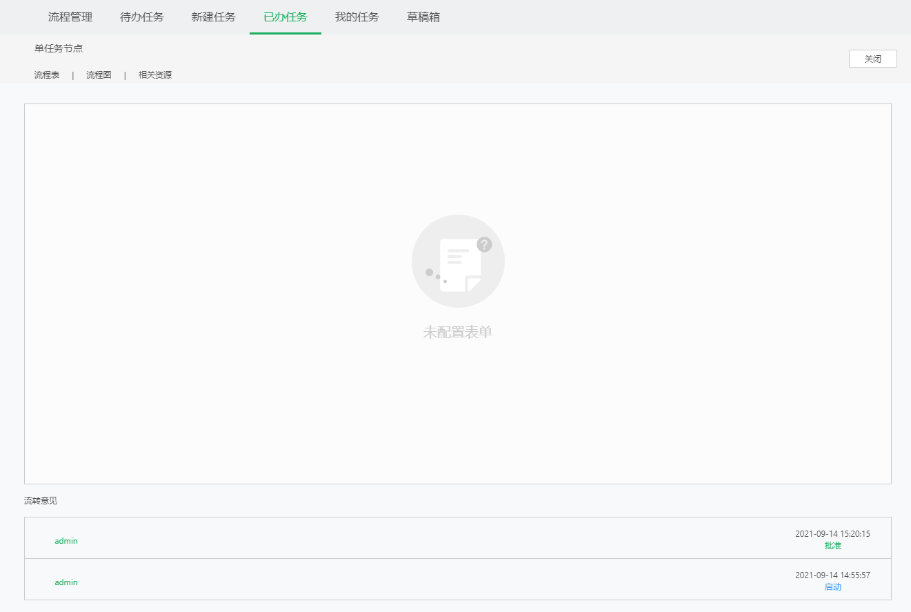
Task: Select the 新建任务 tab
Action: (213, 17)
